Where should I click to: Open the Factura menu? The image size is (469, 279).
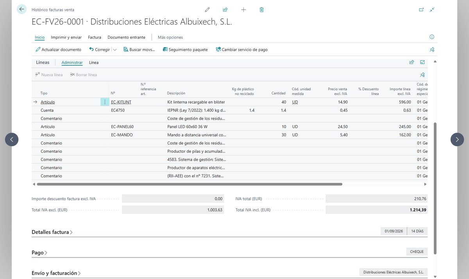(x=95, y=38)
